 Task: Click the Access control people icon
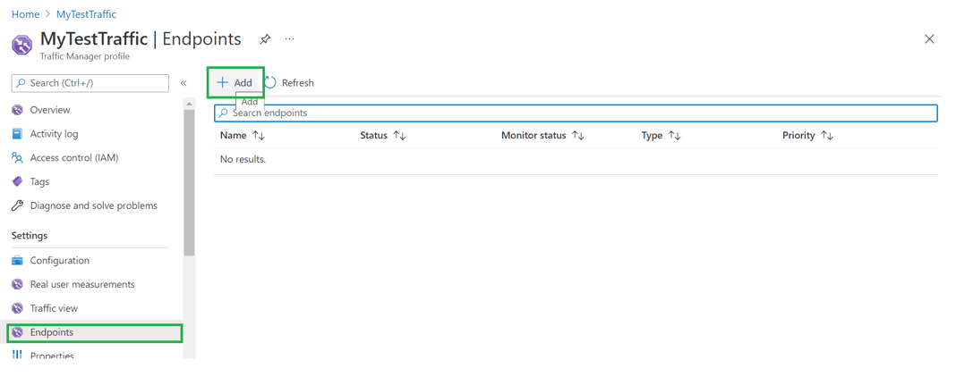tap(18, 158)
